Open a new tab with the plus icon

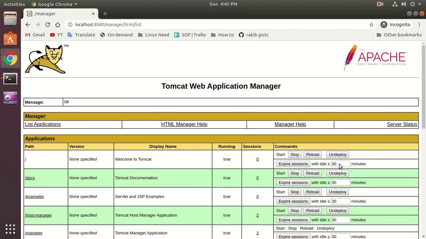coord(105,14)
